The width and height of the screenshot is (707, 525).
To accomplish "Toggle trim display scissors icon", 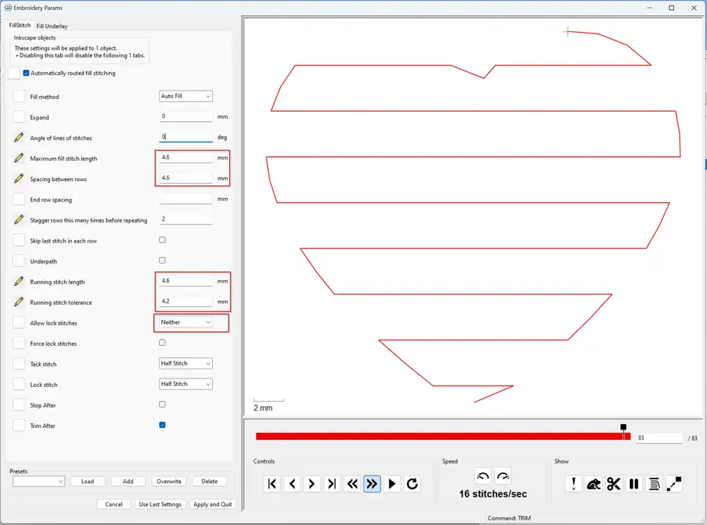I will pyautogui.click(x=614, y=484).
